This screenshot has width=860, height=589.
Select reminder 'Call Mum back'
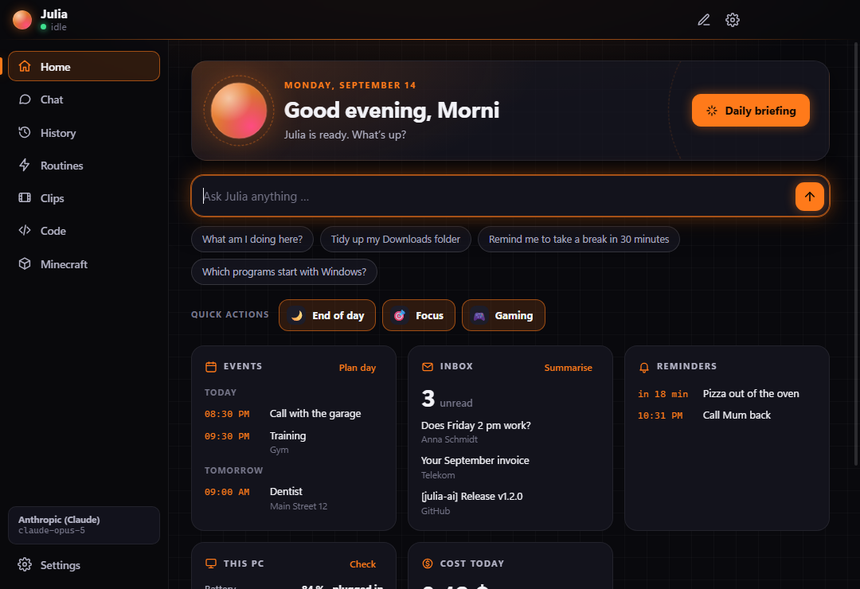pyautogui.click(x=727, y=415)
